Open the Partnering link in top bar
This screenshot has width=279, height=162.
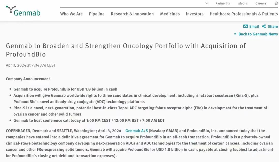223,3
